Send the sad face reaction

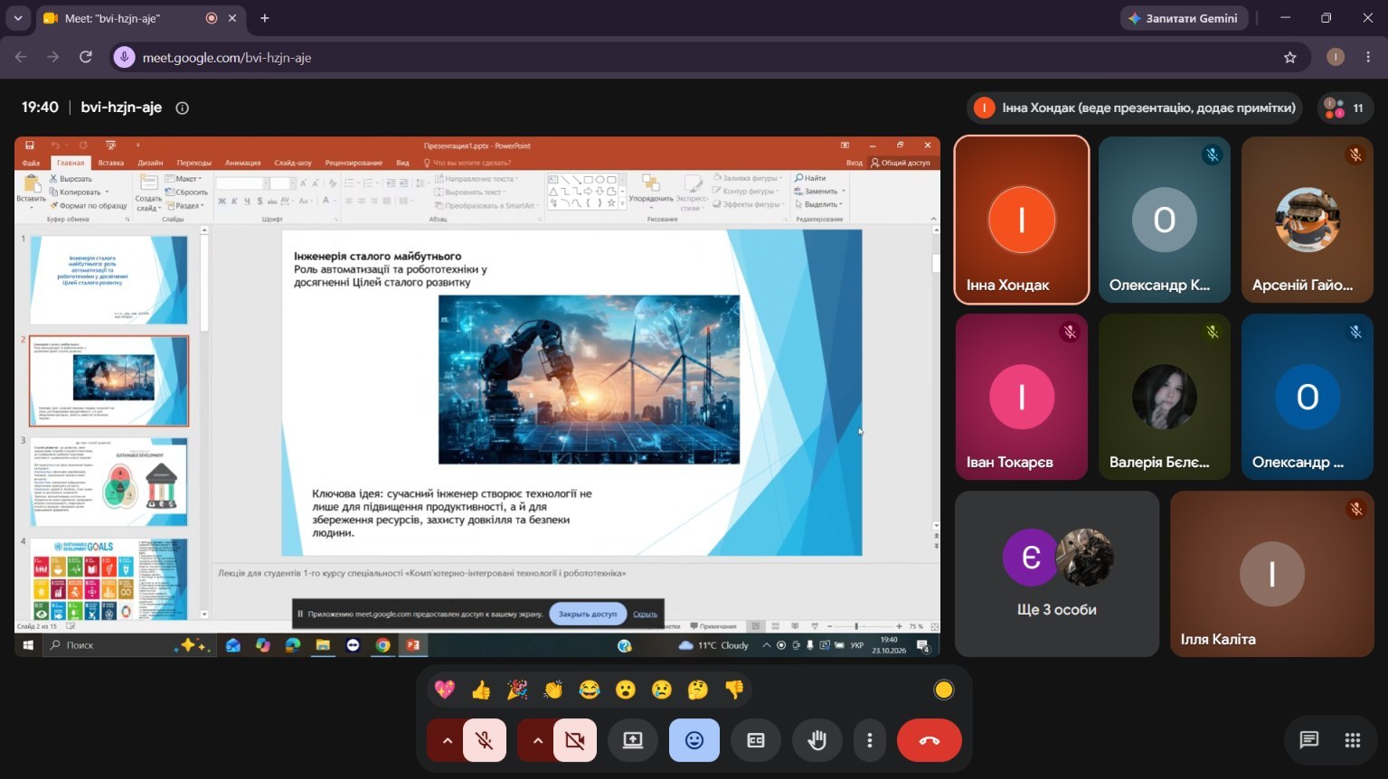662,690
